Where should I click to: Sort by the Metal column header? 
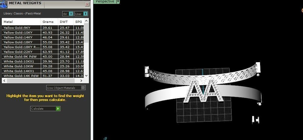[x=21, y=22]
